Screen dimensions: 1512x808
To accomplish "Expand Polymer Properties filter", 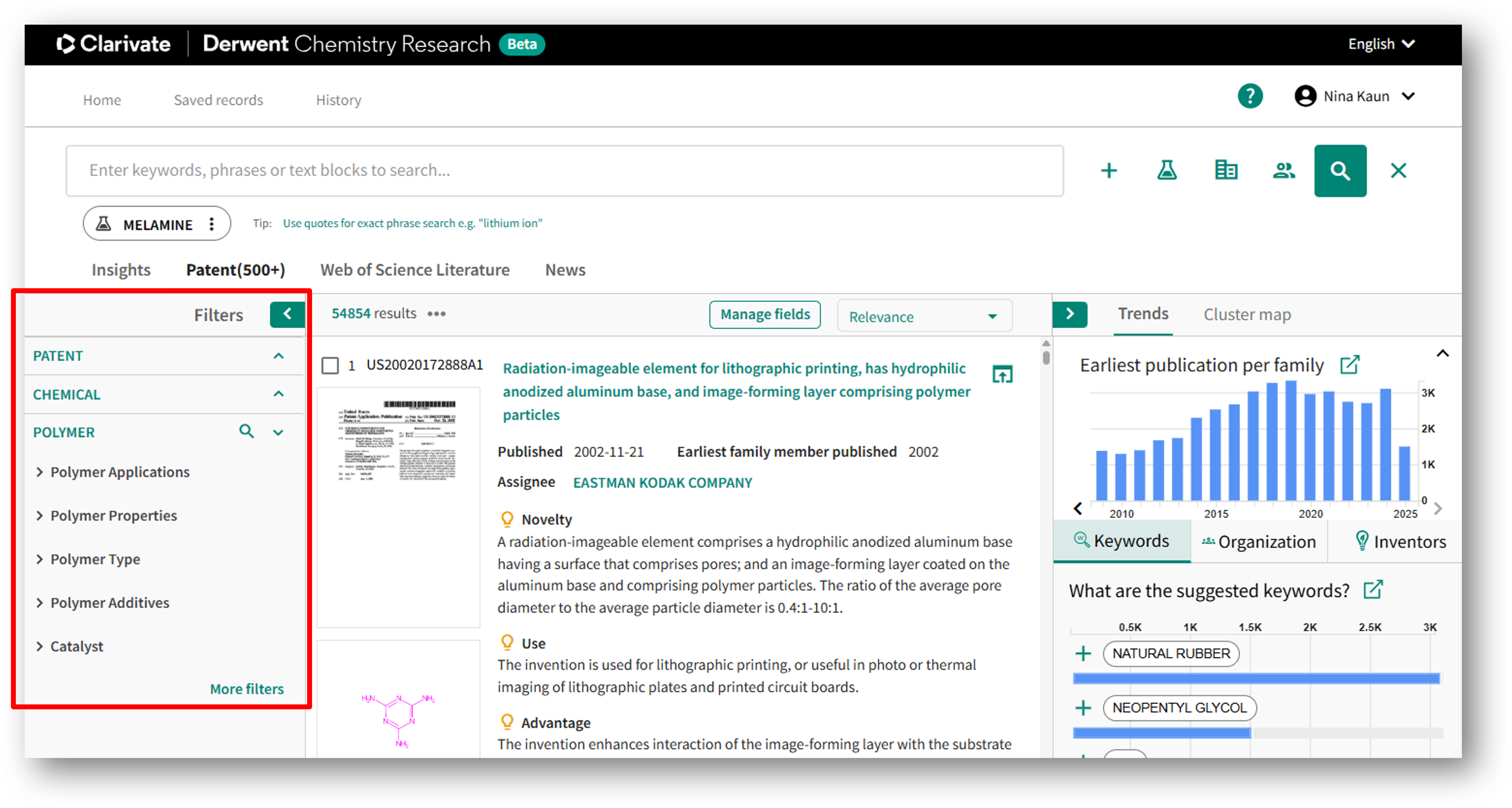I will [x=39, y=516].
